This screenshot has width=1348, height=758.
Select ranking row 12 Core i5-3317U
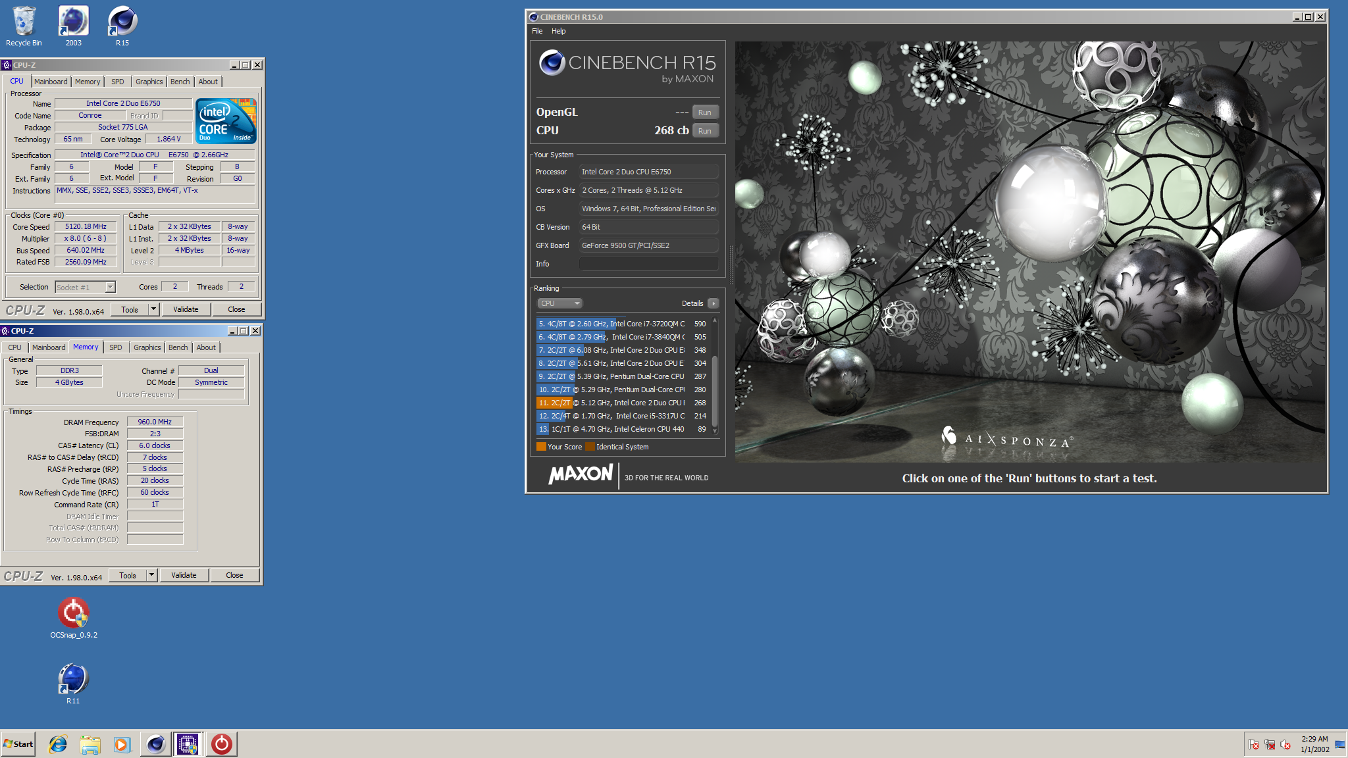(622, 416)
